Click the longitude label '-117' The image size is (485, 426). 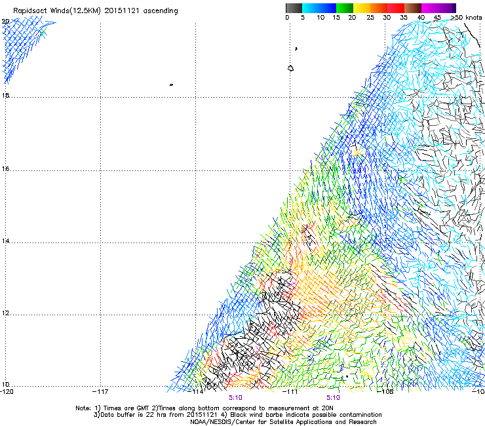(100, 391)
